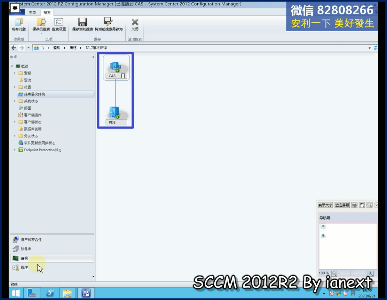This screenshot has width=387, height=300.
Task: Refresh the view using the address bar refresh icon
Action: point(375,48)
